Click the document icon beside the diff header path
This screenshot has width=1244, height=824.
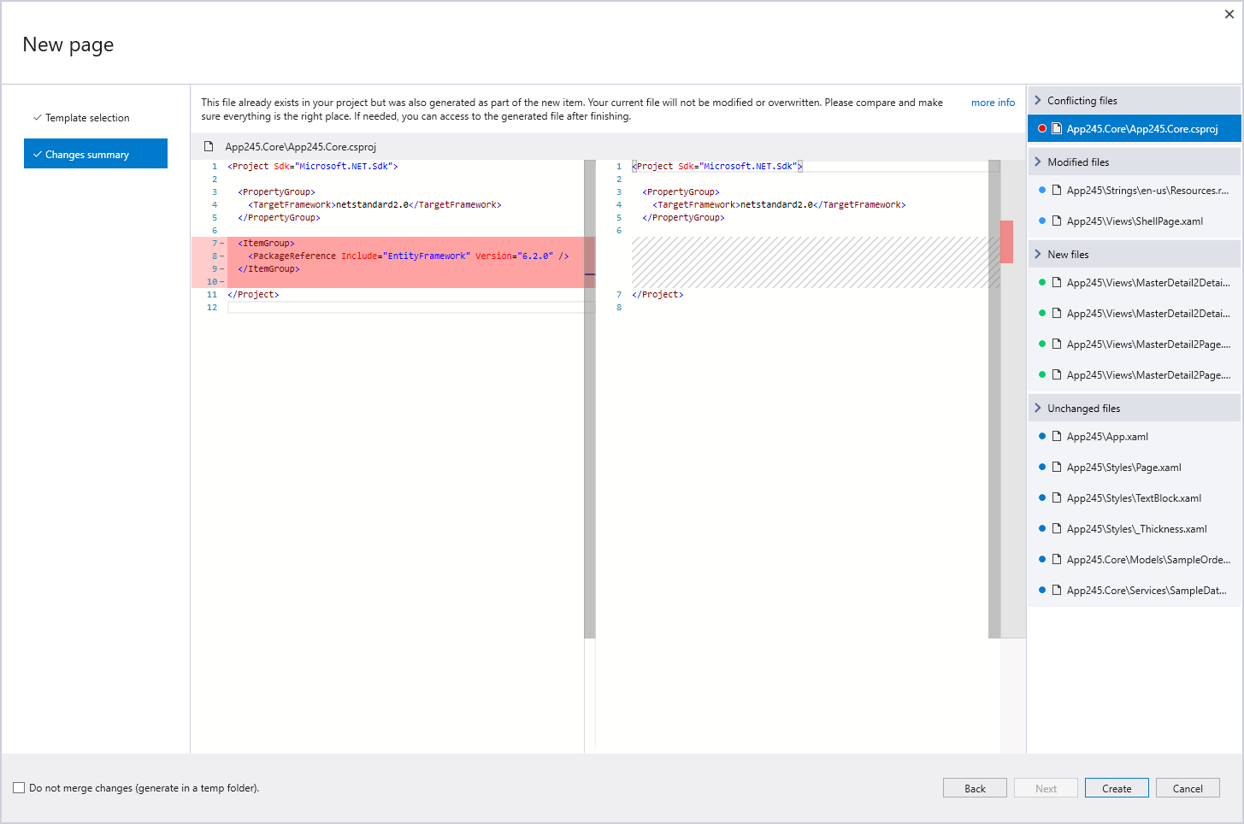(x=208, y=146)
